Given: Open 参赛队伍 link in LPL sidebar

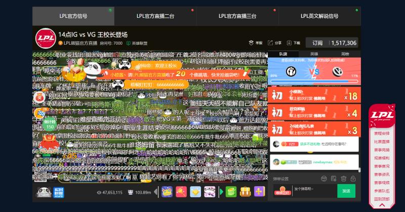Looking at the screenshot, I should (382, 191).
